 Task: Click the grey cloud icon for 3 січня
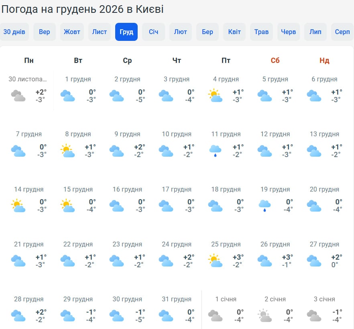(314, 315)
